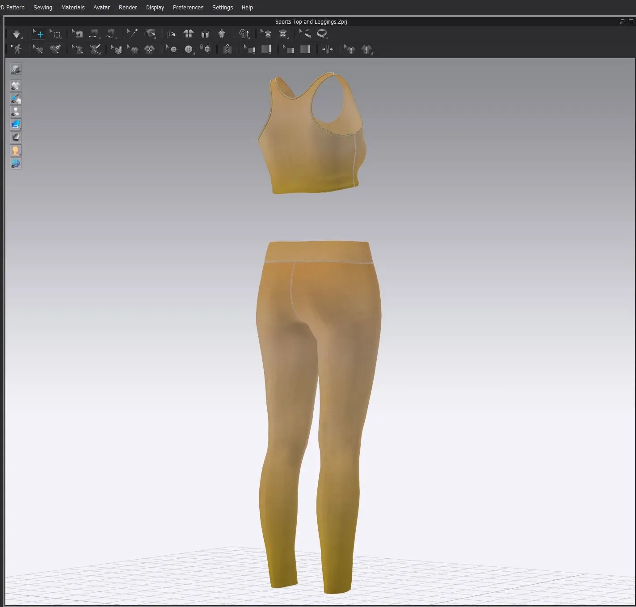636x607 pixels.
Task: Select the Binding tool icon
Action: [305, 49]
